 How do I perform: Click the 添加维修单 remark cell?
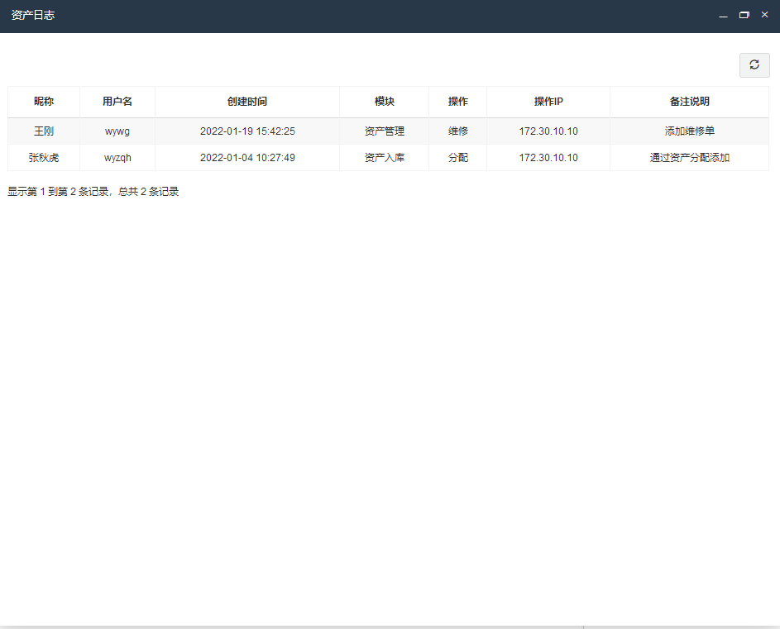point(689,131)
